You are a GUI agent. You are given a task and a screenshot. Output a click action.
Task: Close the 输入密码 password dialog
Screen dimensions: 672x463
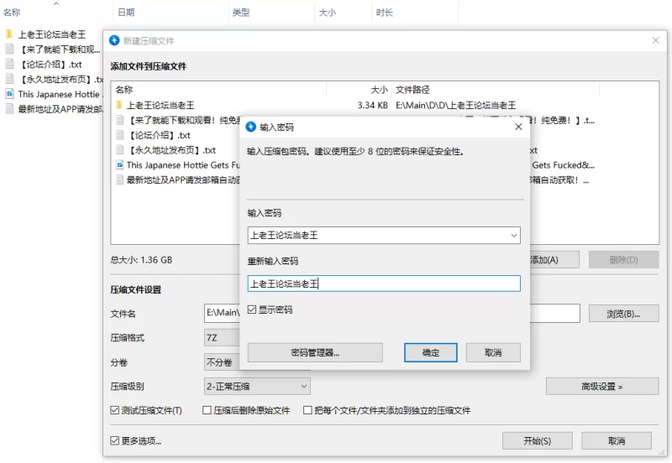[x=518, y=127]
